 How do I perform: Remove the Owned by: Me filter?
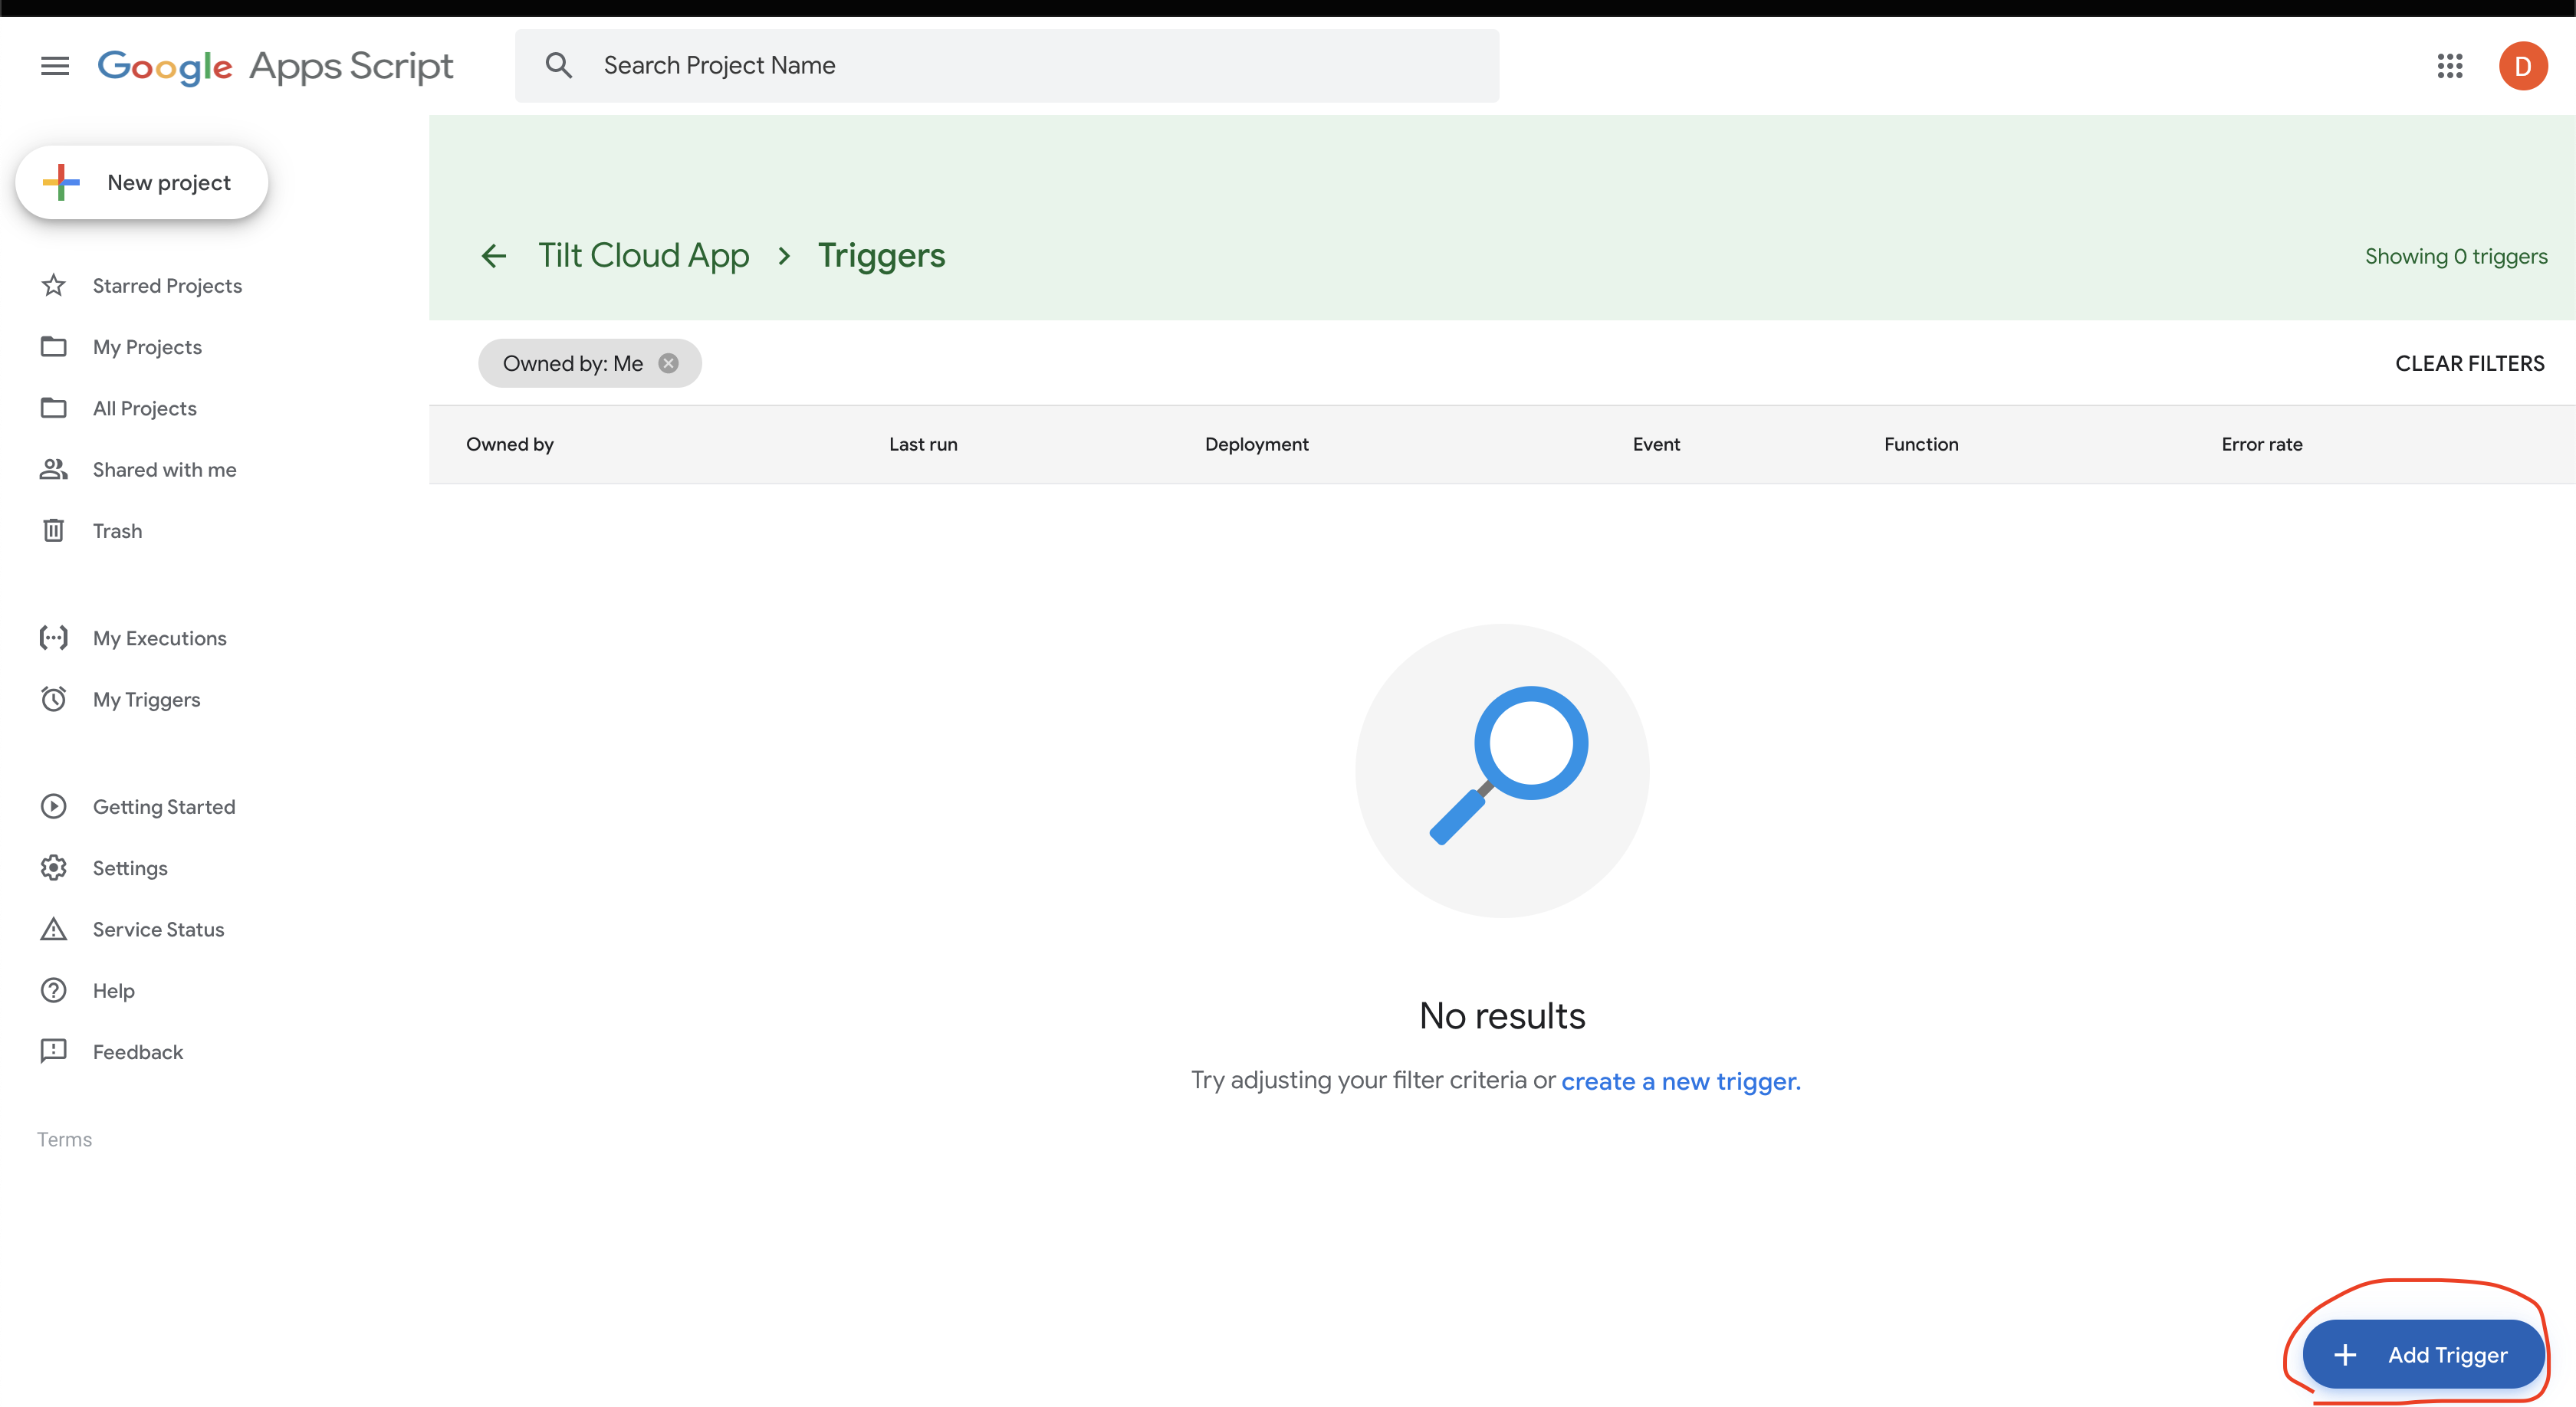click(x=669, y=364)
